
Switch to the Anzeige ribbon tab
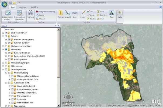(x=23, y=7)
